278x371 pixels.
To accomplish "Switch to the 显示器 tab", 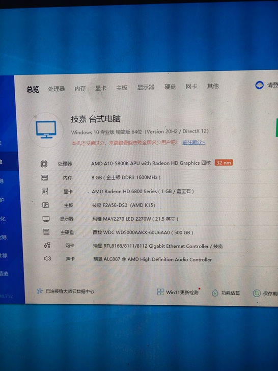I will 146,87.
